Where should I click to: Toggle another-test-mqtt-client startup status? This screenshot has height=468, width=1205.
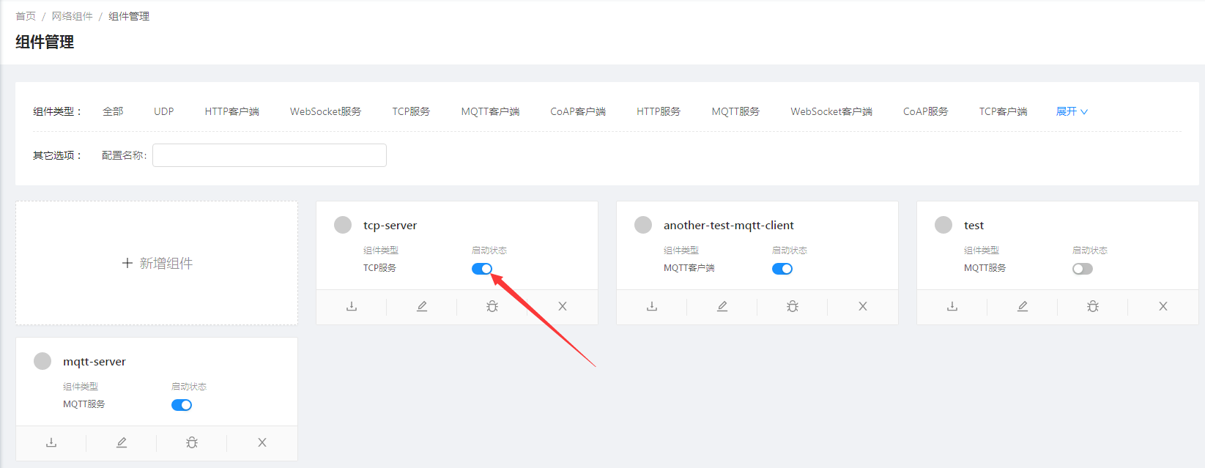click(782, 269)
